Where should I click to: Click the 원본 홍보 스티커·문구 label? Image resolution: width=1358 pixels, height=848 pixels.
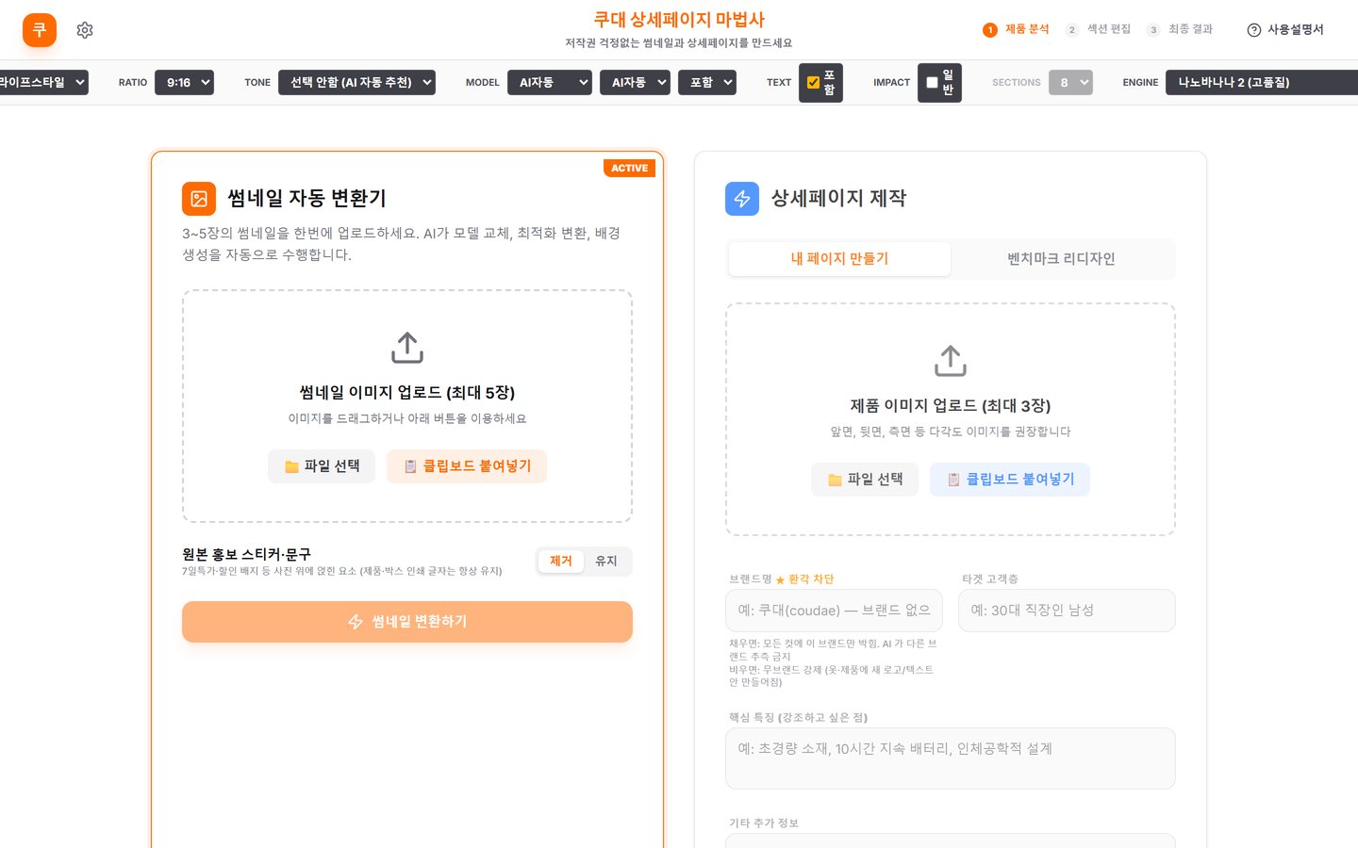tap(246, 554)
